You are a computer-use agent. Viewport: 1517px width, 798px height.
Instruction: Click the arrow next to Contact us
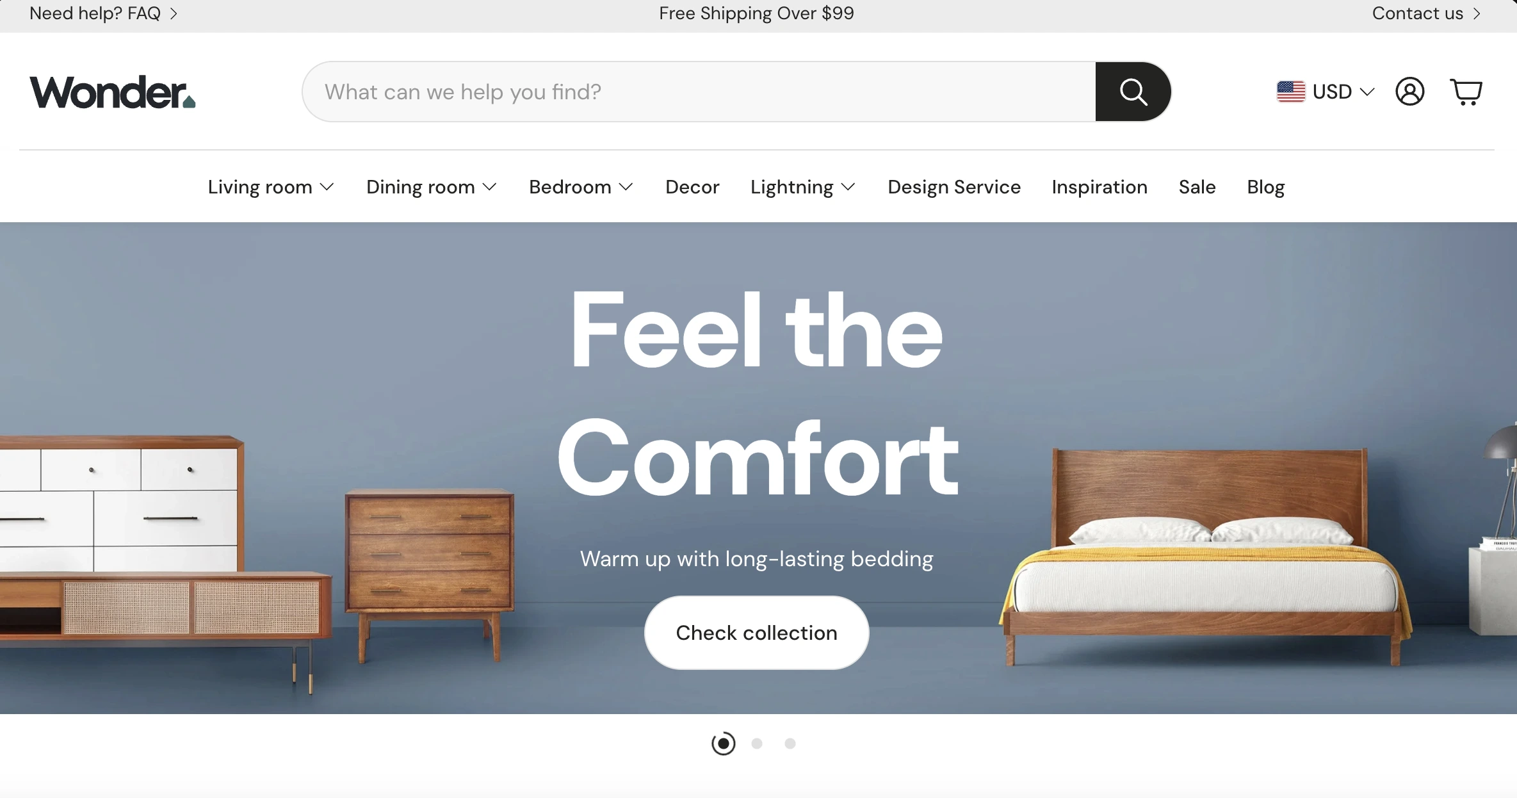pyautogui.click(x=1477, y=13)
